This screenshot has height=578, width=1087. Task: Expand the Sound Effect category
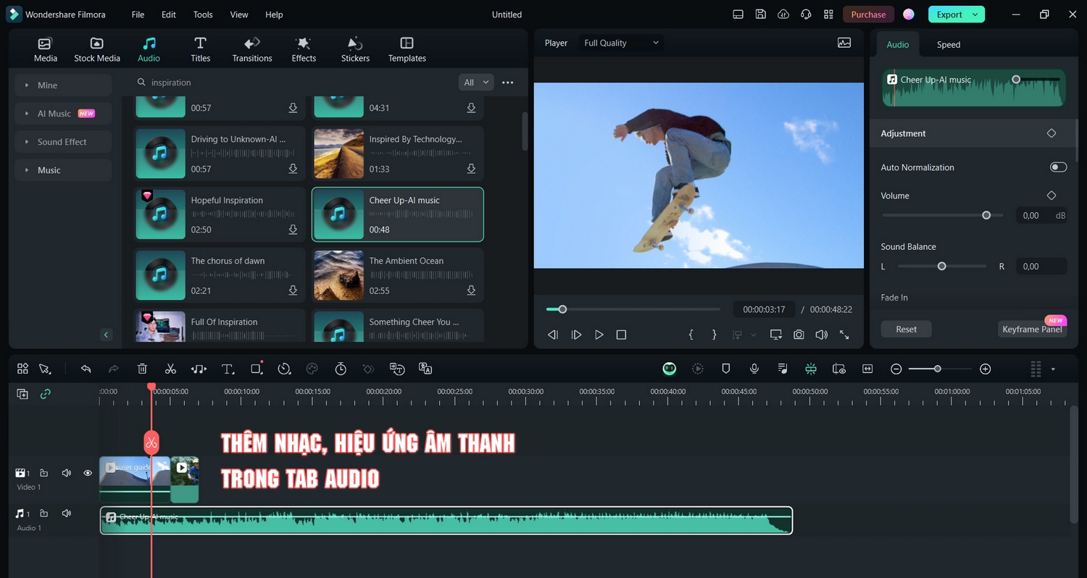tap(62, 142)
